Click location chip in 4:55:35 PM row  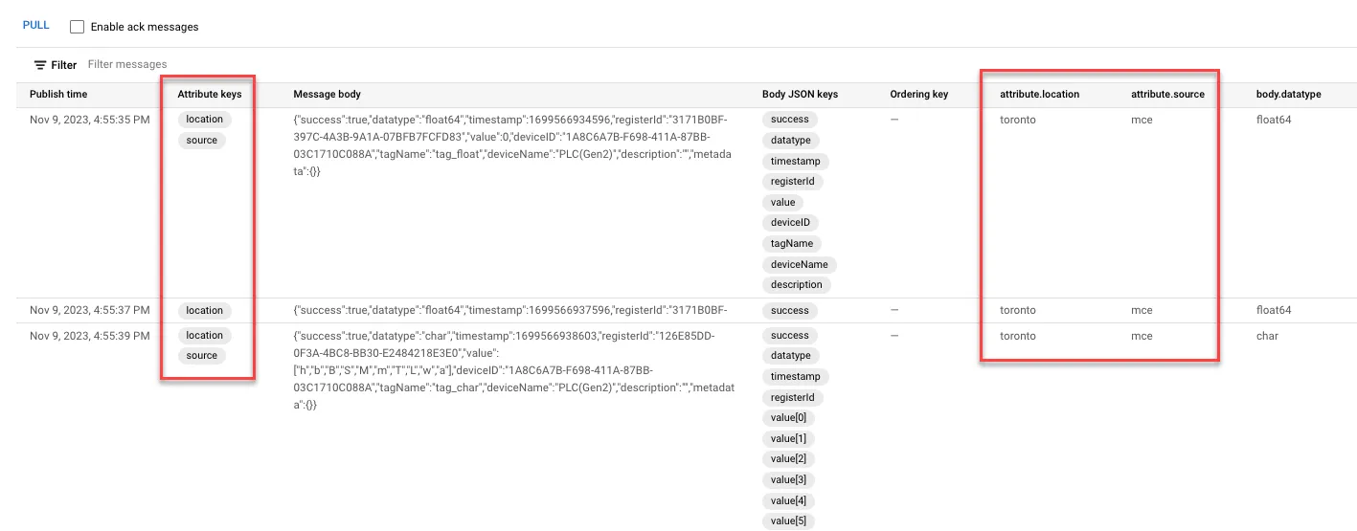click(x=204, y=120)
